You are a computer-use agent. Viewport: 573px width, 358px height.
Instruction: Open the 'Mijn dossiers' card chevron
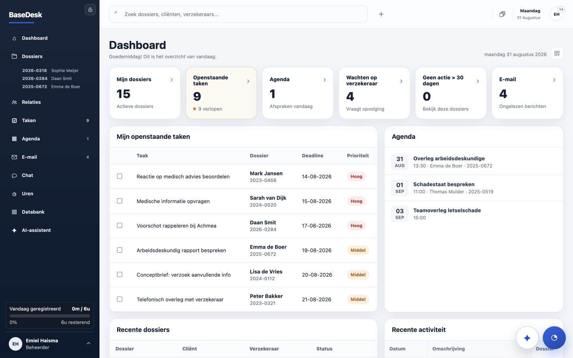click(172, 80)
